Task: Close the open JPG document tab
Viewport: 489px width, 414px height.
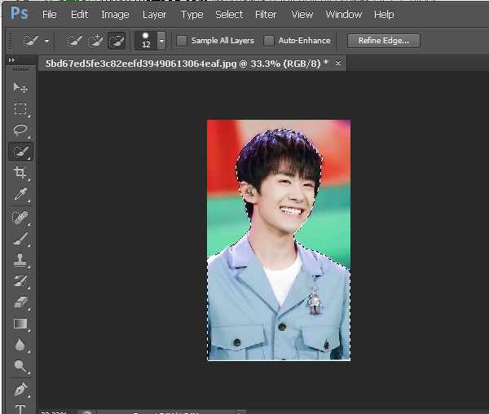Action: tap(338, 63)
